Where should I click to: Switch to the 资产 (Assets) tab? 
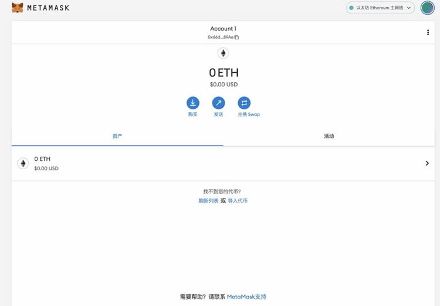(x=117, y=136)
